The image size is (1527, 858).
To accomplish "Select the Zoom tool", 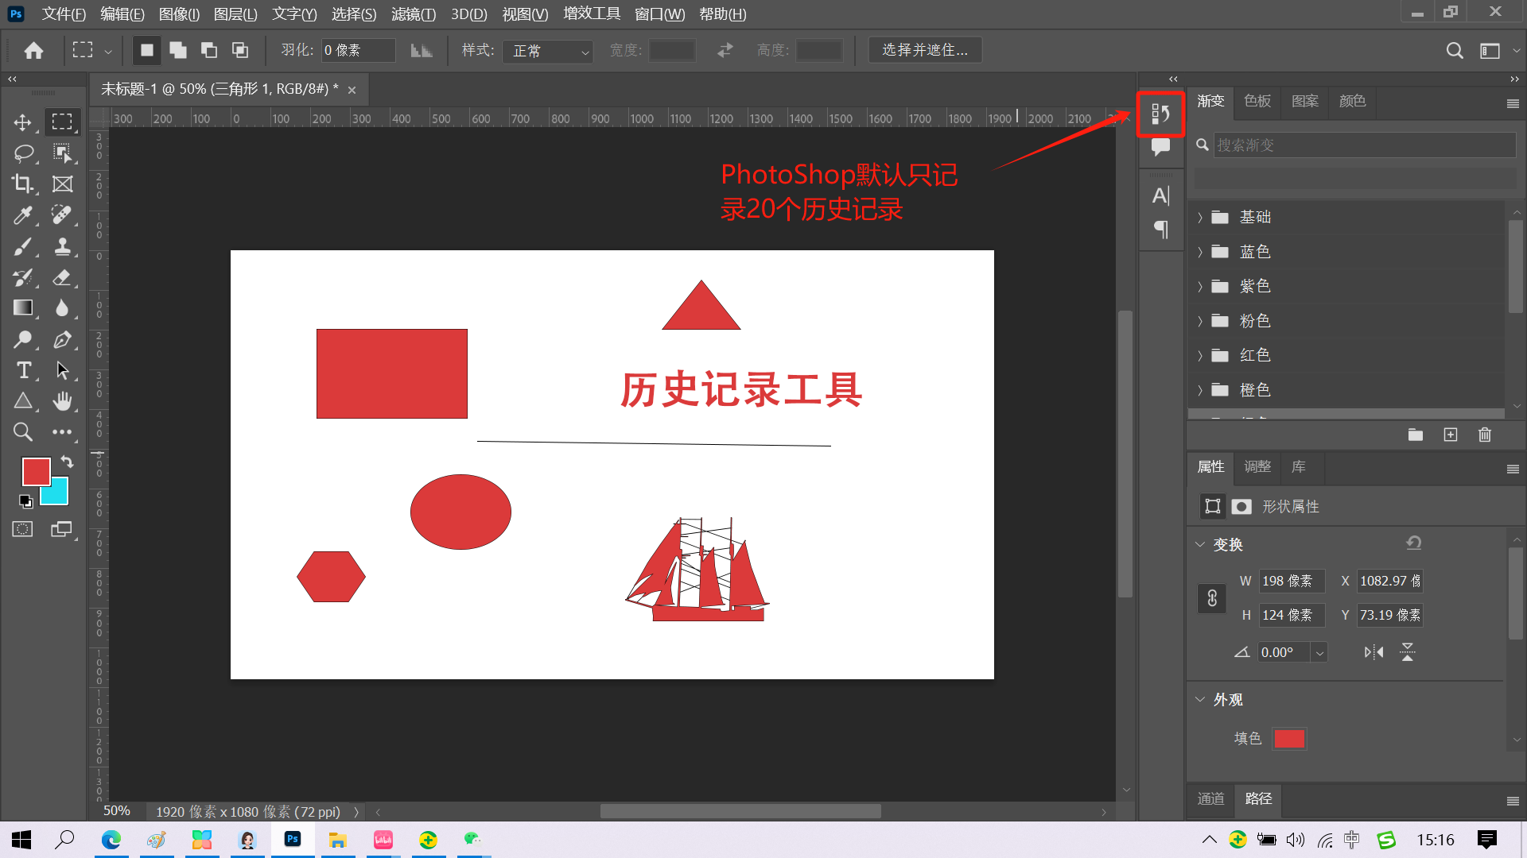I will tap(22, 432).
